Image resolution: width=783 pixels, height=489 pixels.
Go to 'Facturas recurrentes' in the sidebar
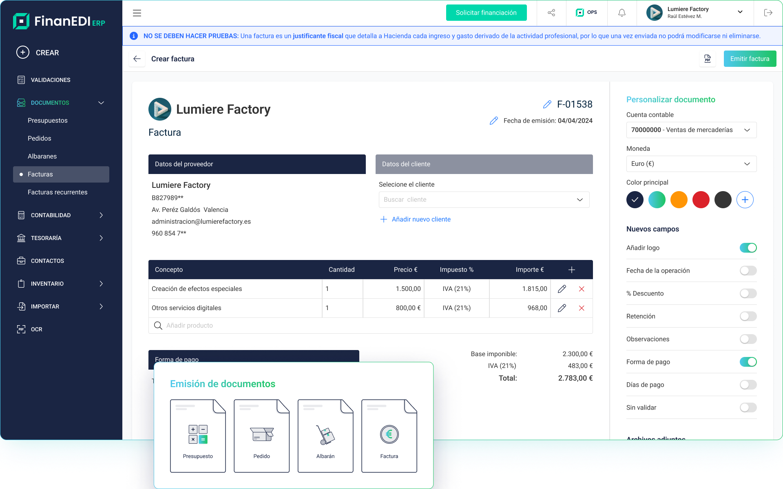click(x=58, y=192)
